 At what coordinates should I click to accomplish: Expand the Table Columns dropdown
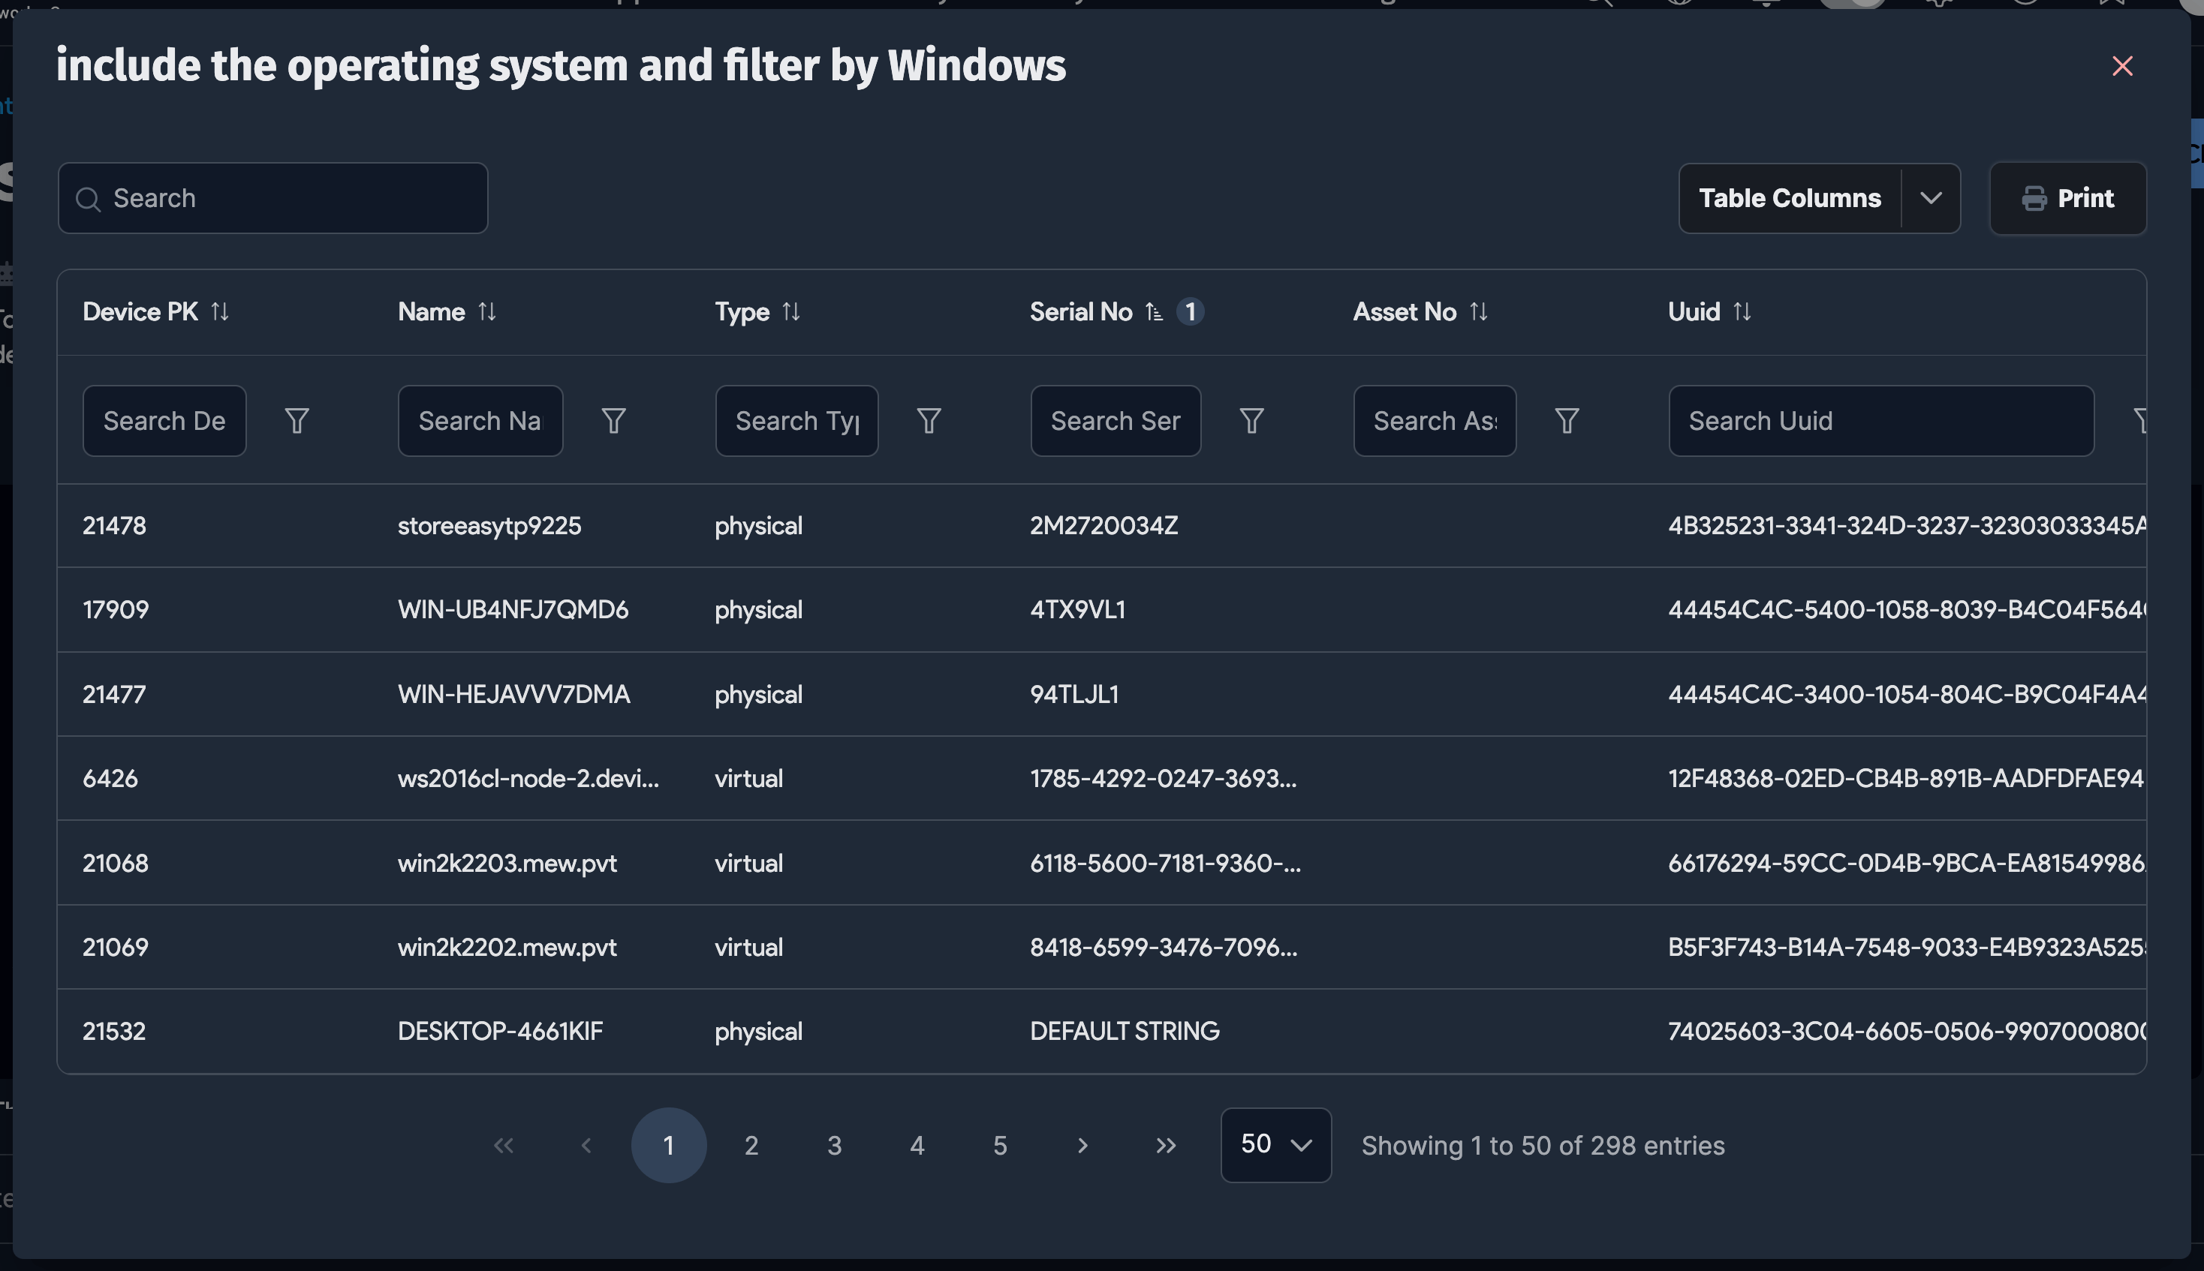(x=1931, y=198)
